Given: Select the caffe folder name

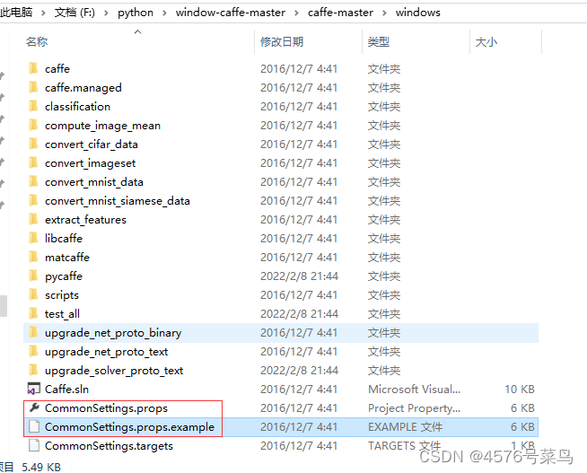Looking at the screenshot, I should pos(57,68).
